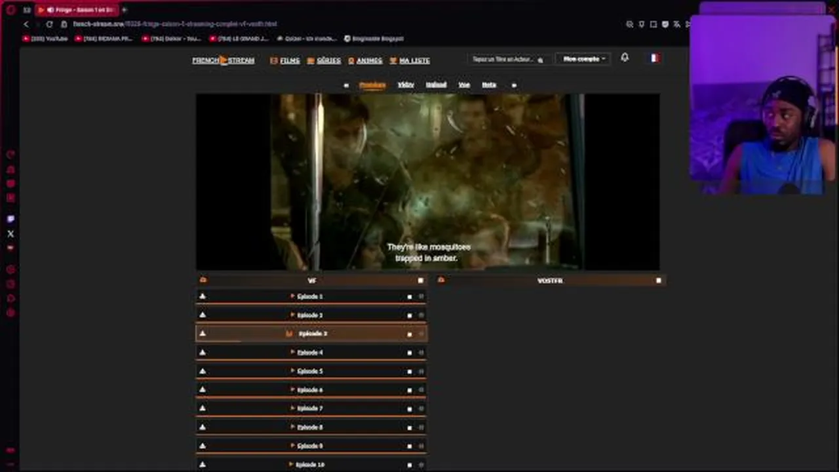839x472 pixels.
Task: Open the ANIMES menu
Action: click(x=365, y=60)
